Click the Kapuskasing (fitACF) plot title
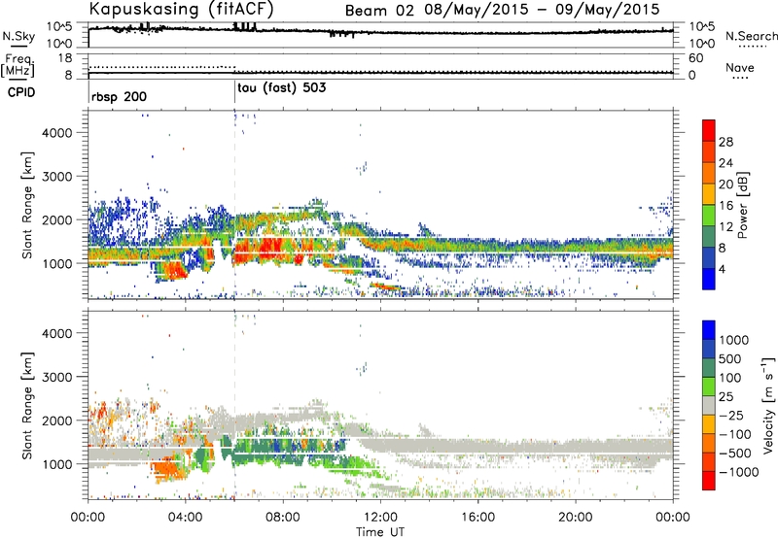Viewport: 778px width, 538px height. 182,10
